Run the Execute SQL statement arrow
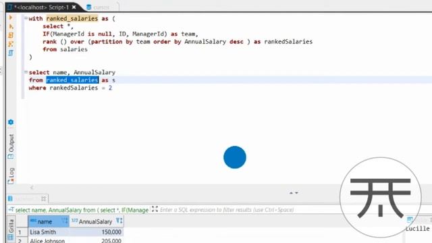 [11, 18]
